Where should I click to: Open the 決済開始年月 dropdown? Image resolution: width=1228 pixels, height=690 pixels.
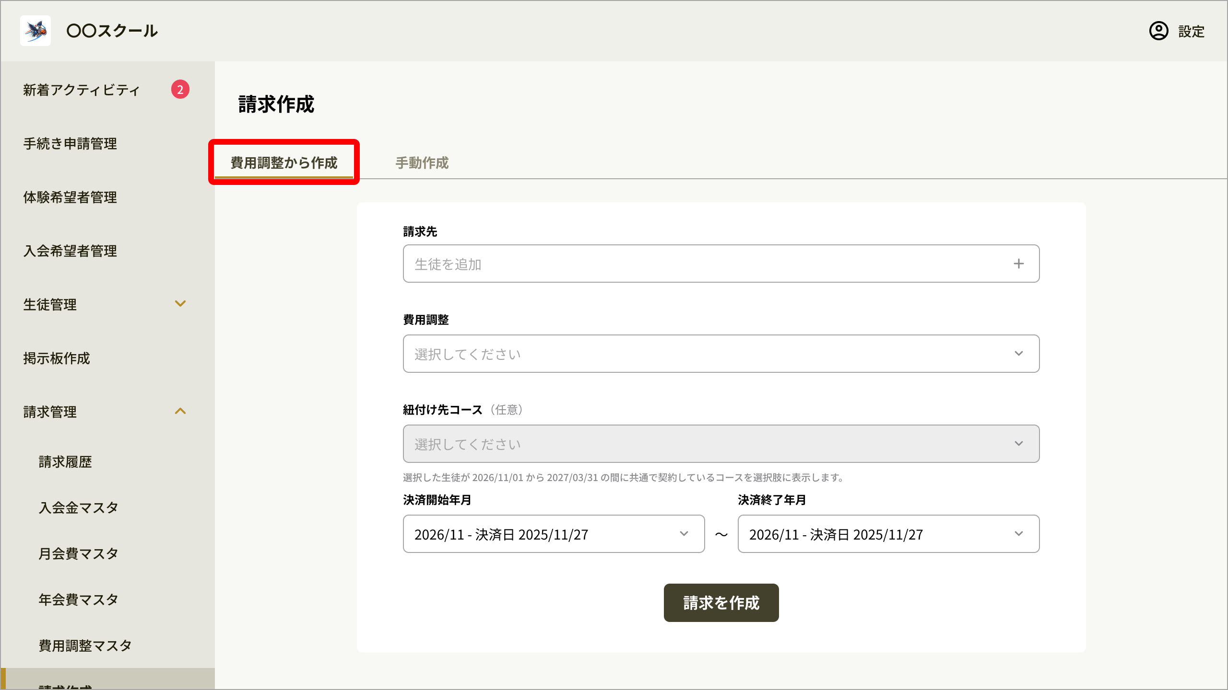pyautogui.click(x=554, y=534)
